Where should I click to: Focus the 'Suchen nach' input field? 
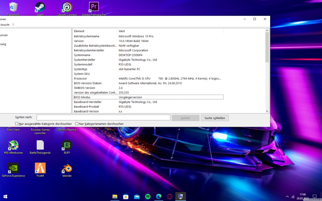coord(103,117)
